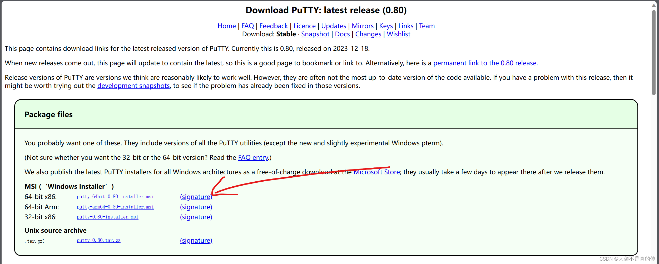Open signature for 64-bit x86 installer
659x264 pixels.
196,197
